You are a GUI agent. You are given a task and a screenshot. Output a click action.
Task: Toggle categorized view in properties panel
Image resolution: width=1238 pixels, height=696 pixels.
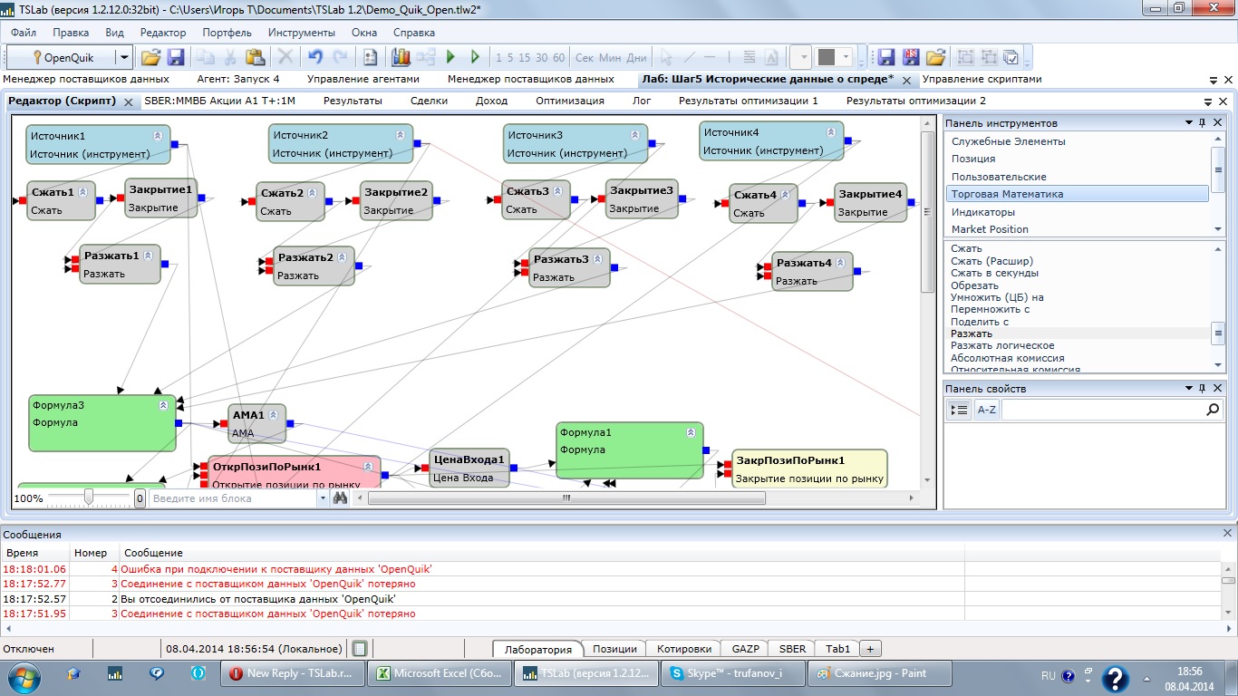coord(959,411)
